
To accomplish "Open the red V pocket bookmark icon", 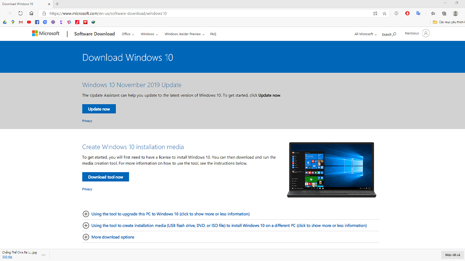I will [85, 22].
